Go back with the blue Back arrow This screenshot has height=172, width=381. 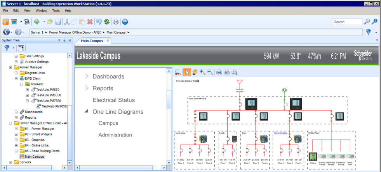(x=6, y=32)
